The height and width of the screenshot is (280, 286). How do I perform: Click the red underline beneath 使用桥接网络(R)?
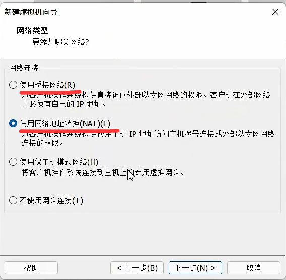click(x=50, y=92)
